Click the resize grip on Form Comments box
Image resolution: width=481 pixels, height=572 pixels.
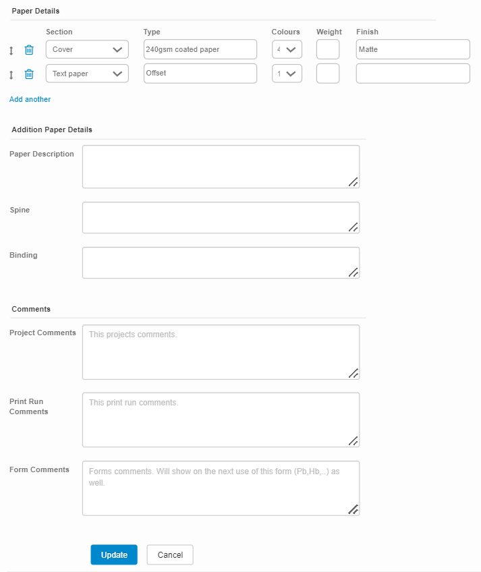click(353, 509)
